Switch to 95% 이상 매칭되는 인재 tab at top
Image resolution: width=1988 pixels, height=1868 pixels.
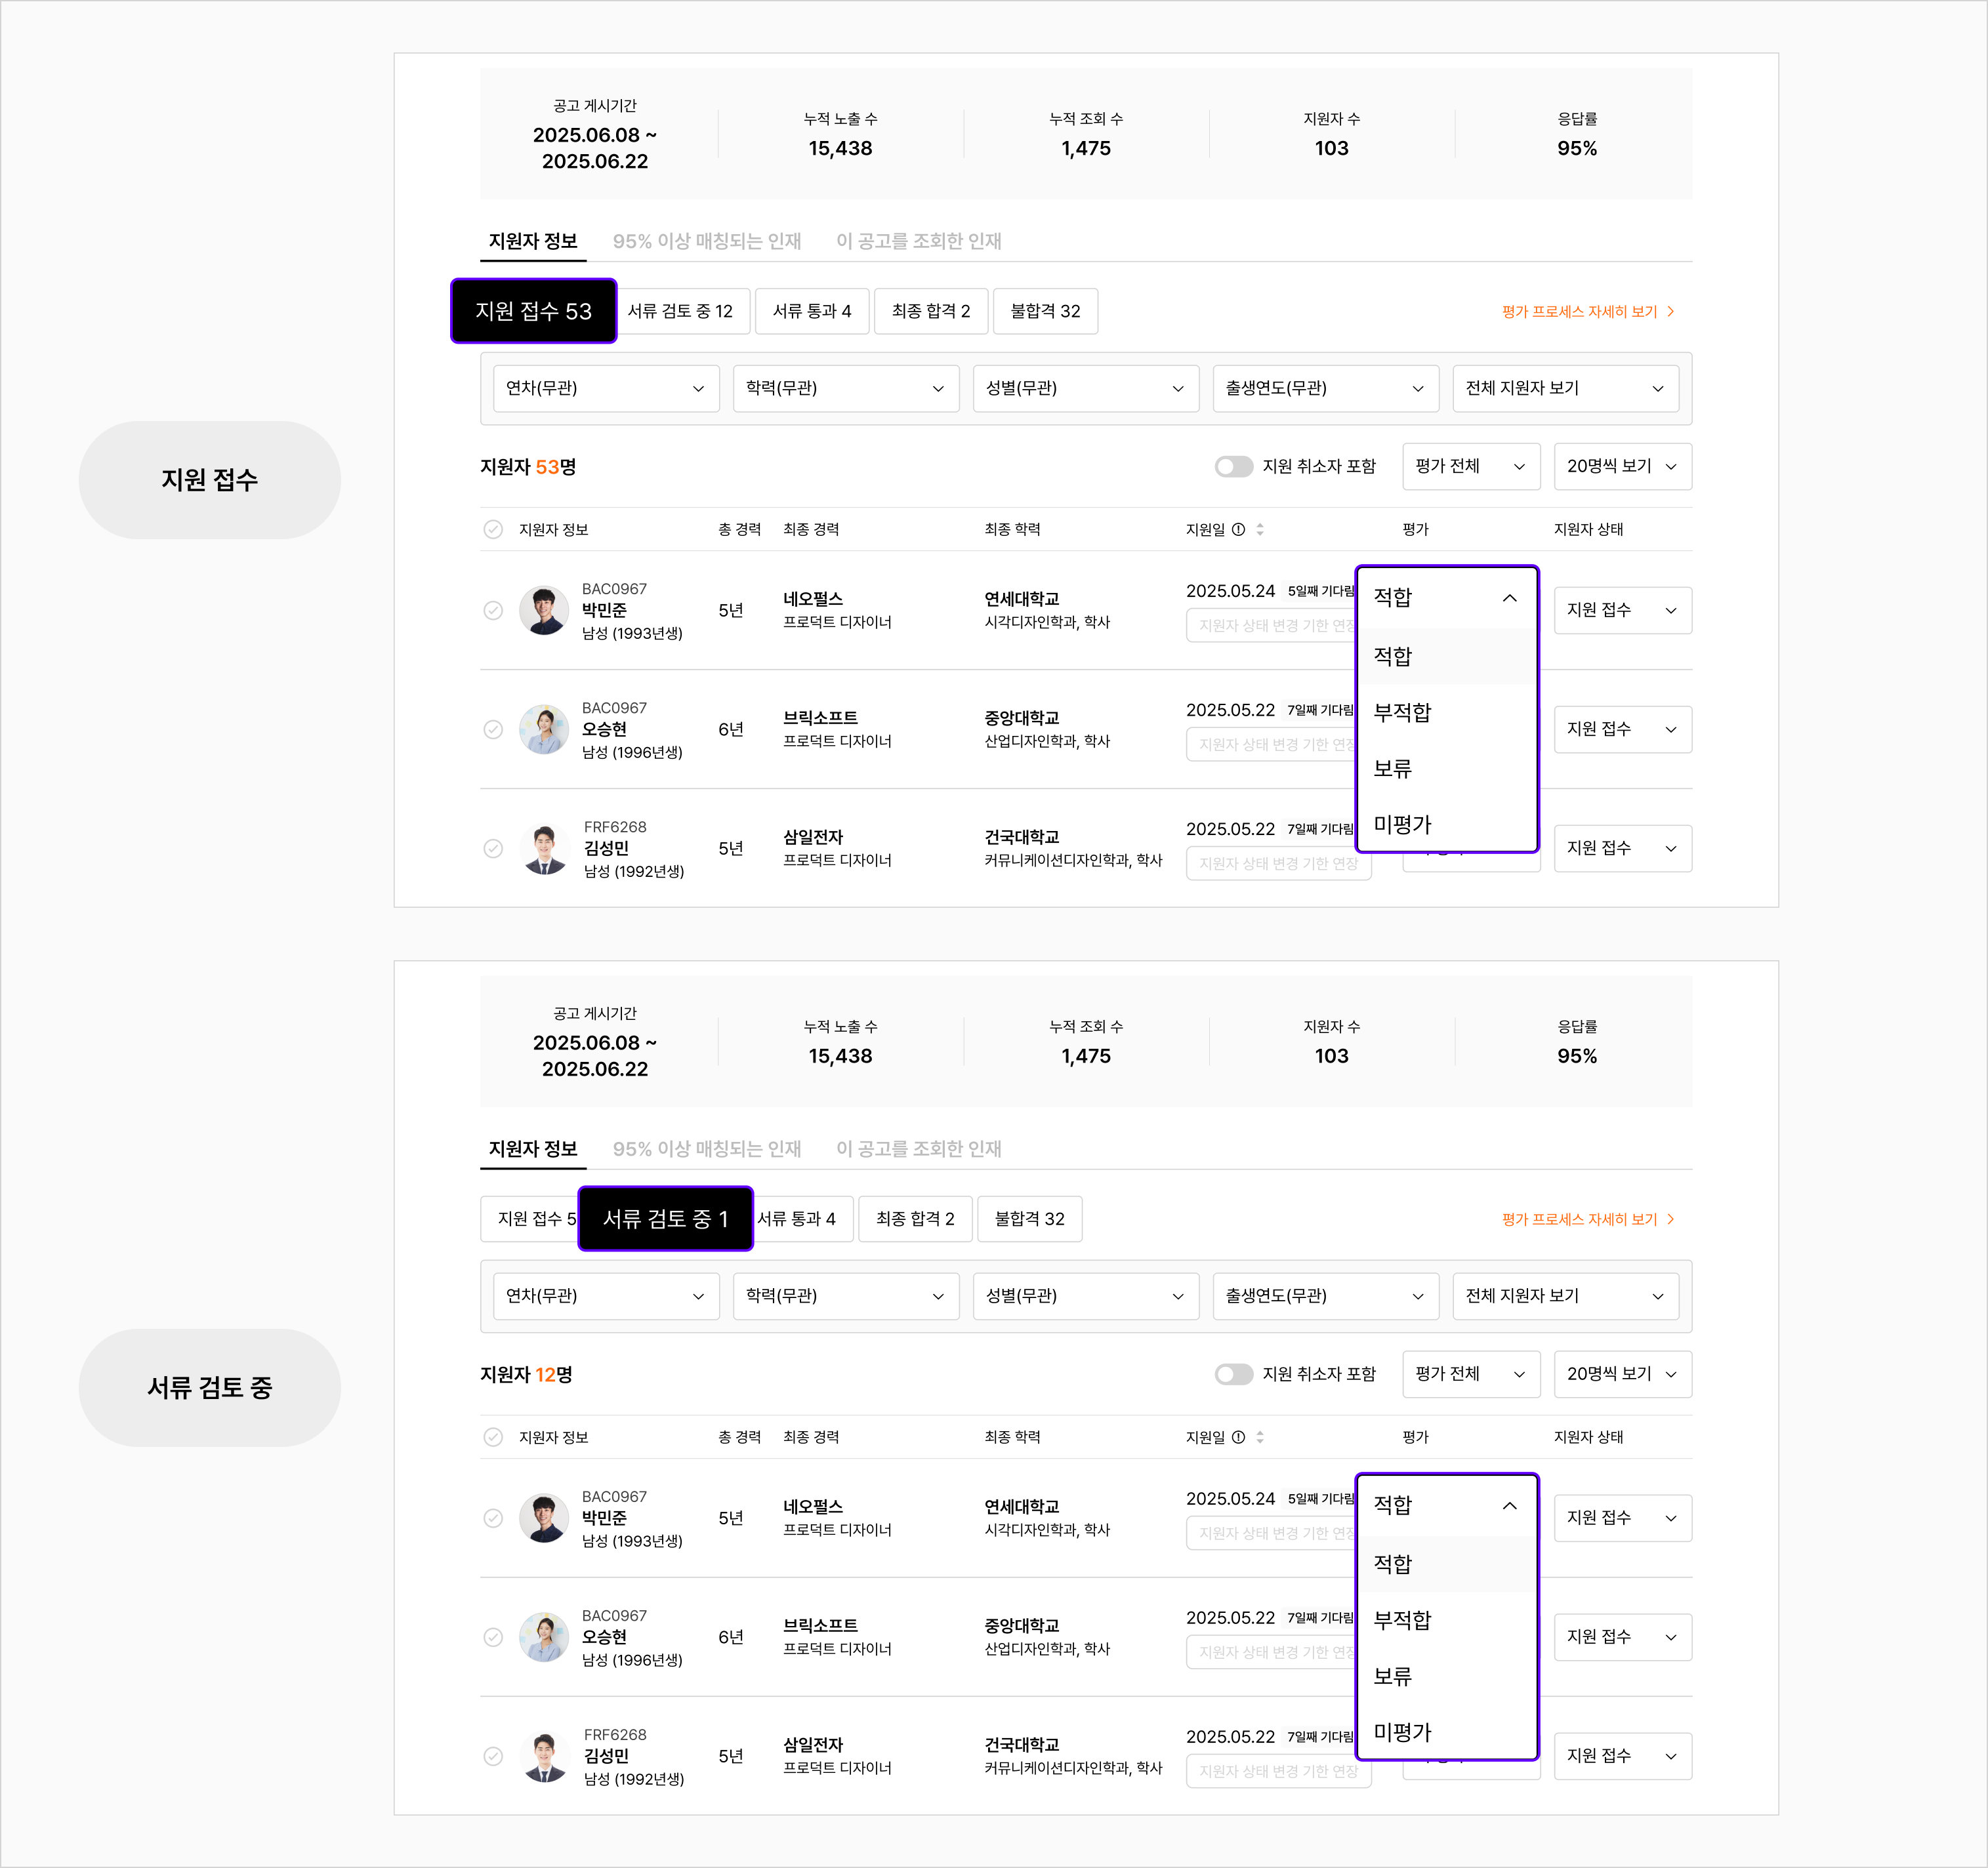[706, 242]
